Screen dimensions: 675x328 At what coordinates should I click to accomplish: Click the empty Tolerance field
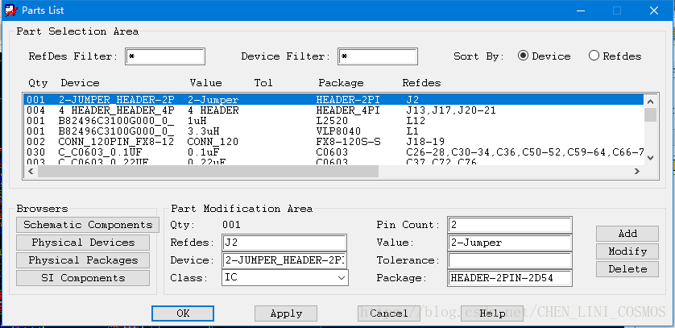tap(510, 260)
